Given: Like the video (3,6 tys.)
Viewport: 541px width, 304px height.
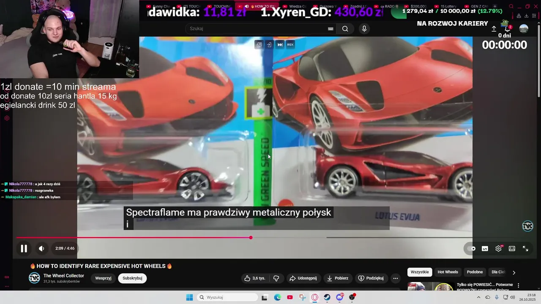Looking at the screenshot, I should click(x=255, y=278).
